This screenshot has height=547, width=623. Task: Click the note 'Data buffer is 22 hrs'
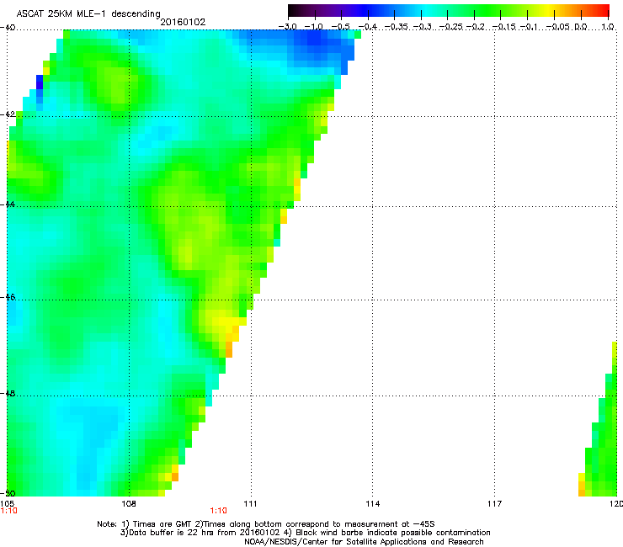click(172, 533)
